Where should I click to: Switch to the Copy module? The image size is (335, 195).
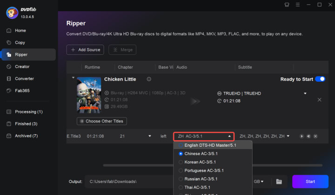point(20,43)
